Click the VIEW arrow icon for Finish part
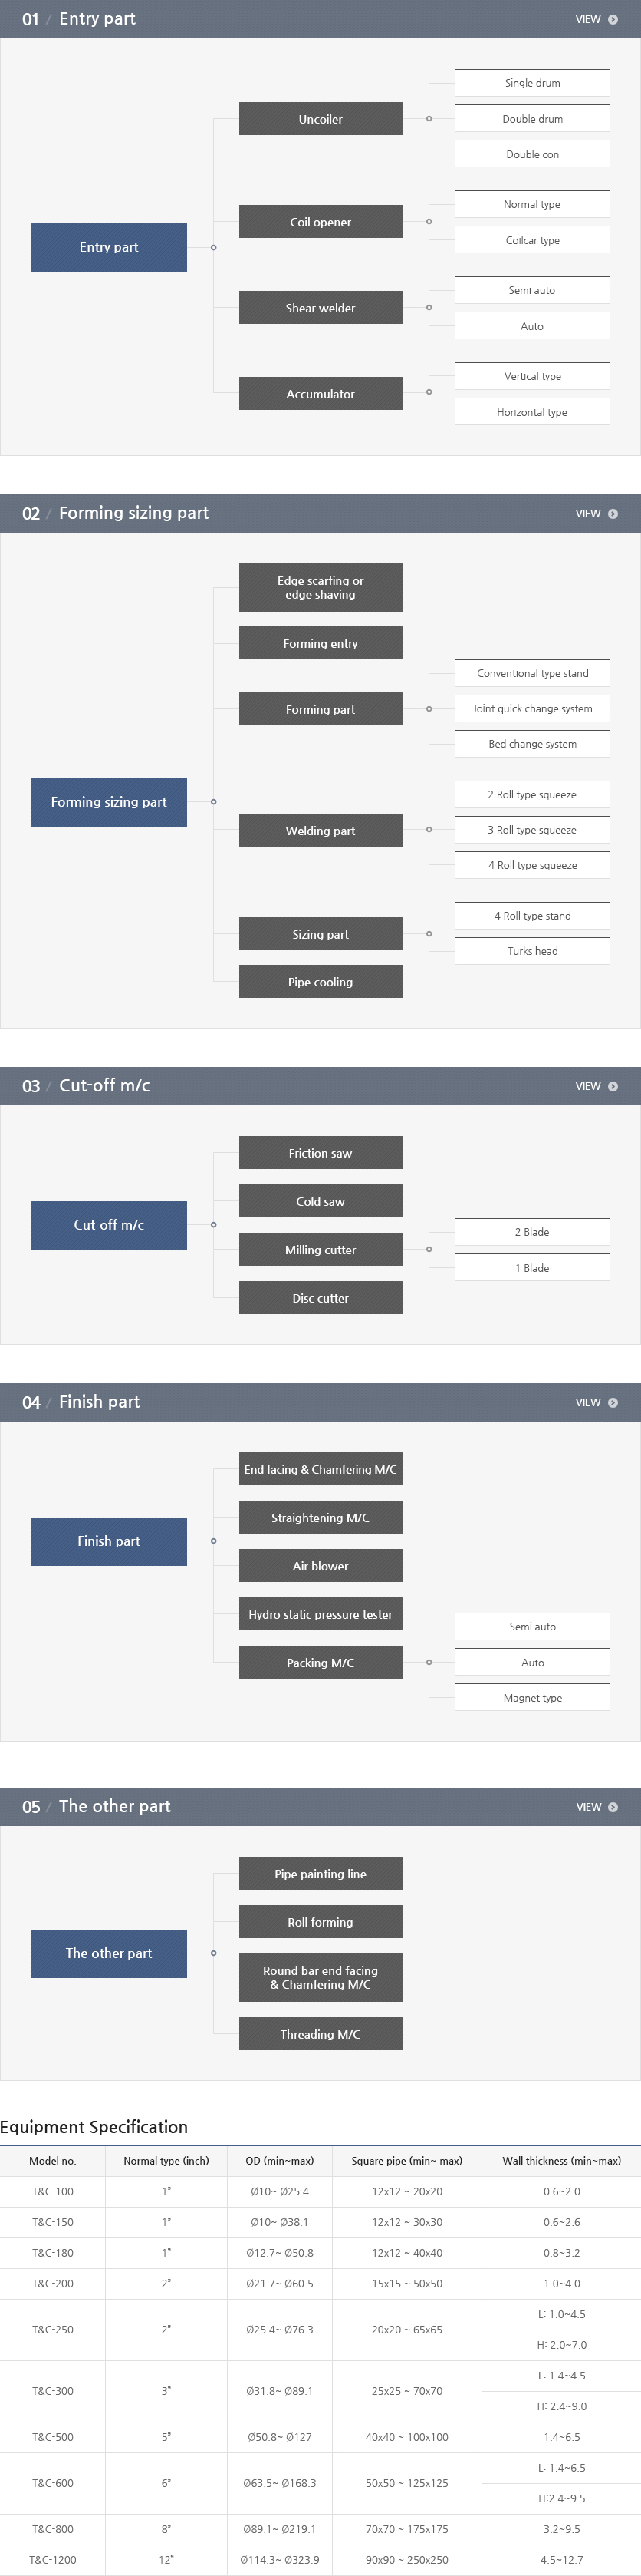The height and width of the screenshot is (2576, 641). [613, 1403]
